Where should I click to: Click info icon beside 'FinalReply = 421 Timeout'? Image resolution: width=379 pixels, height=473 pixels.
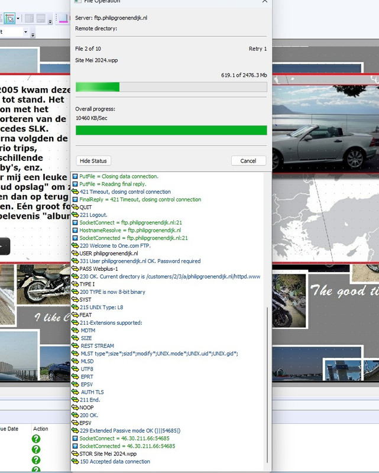(75, 199)
